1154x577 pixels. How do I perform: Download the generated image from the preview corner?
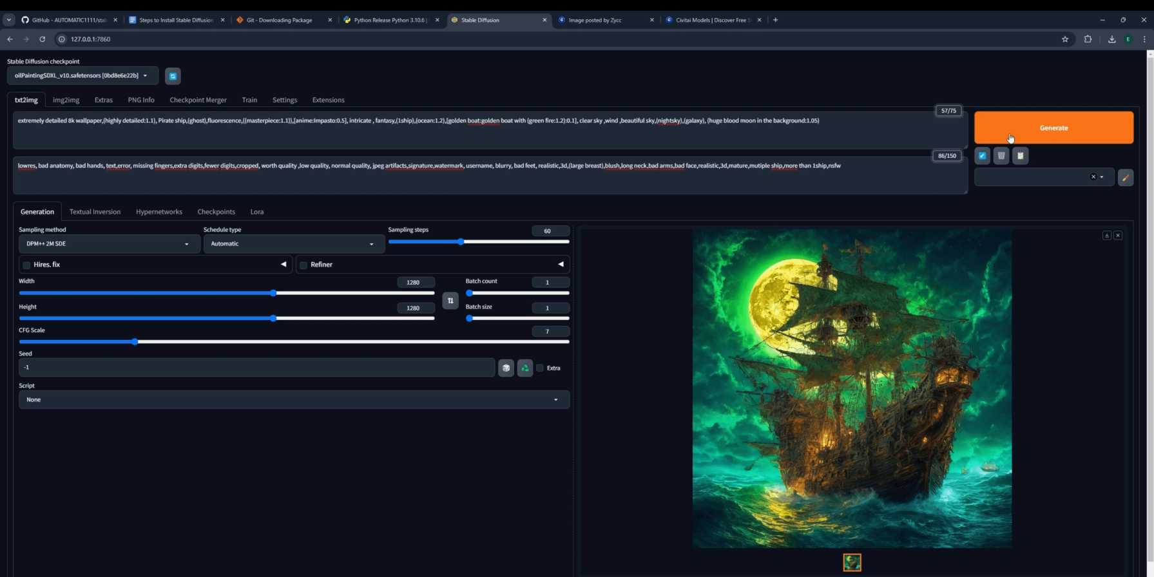[x=1107, y=236]
